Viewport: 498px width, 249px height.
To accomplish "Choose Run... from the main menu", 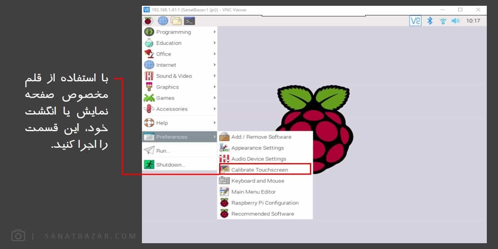I will pyautogui.click(x=180, y=151).
